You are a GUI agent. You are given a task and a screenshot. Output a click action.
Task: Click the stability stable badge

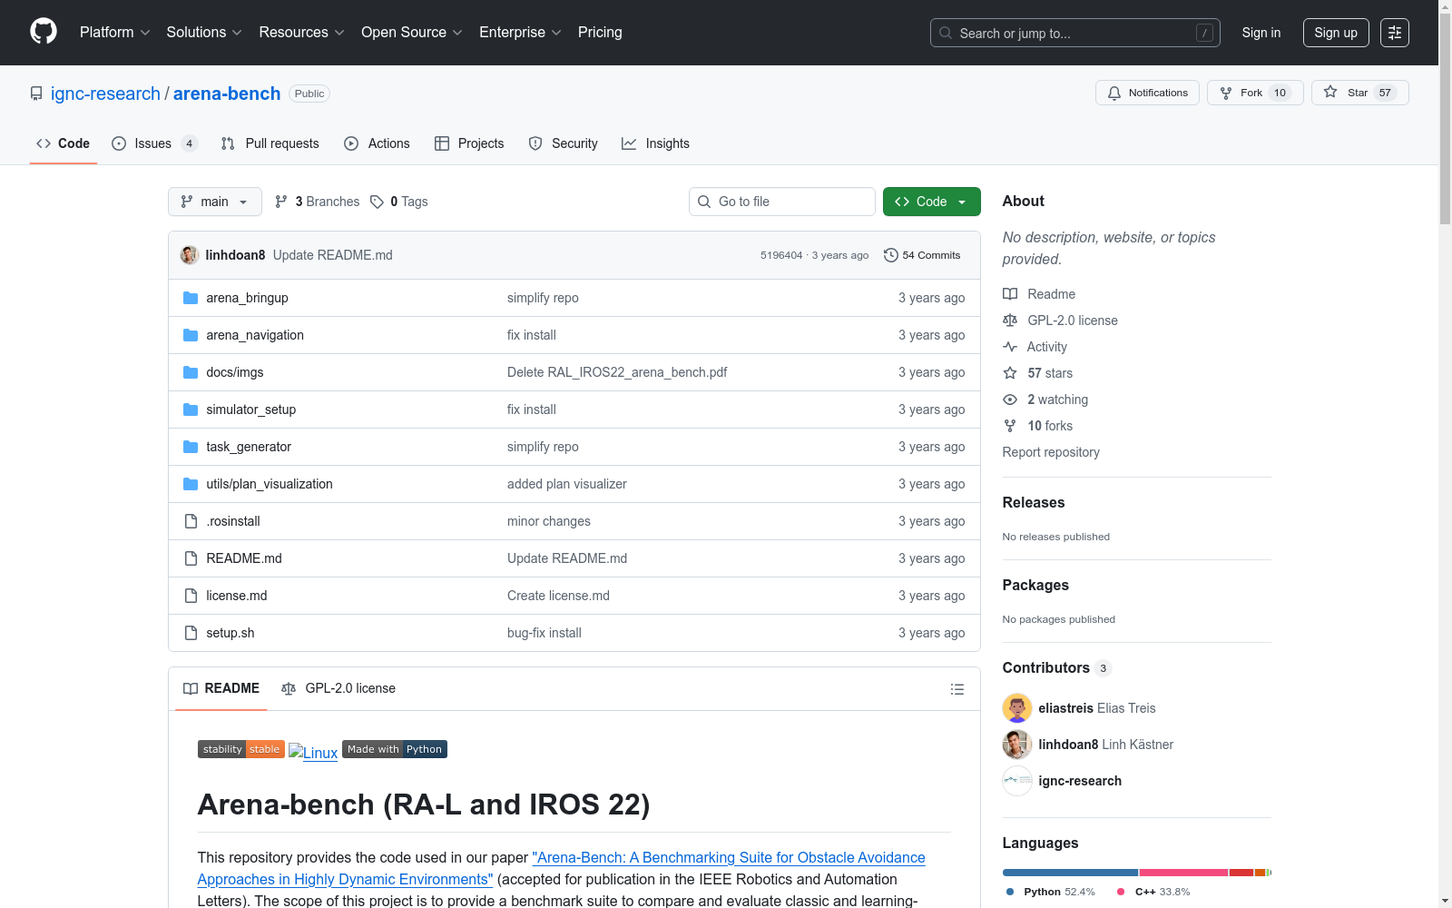pyautogui.click(x=241, y=749)
